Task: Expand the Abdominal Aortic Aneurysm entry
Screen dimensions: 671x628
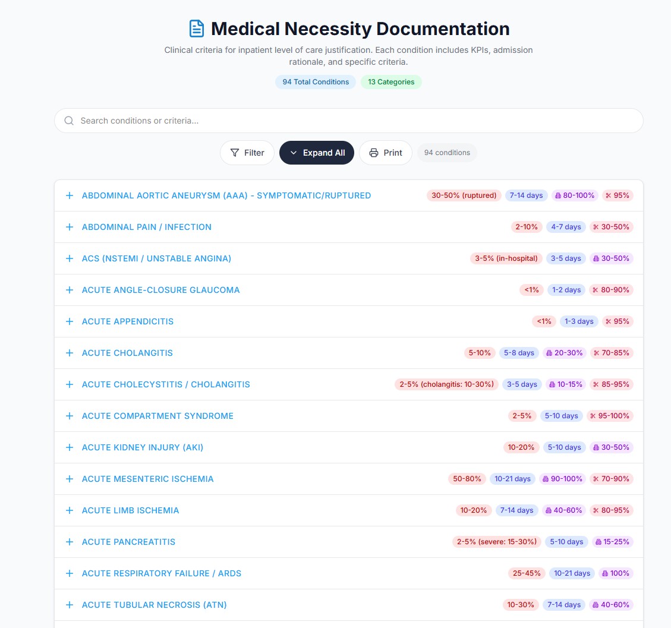Action: pos(69,195)
